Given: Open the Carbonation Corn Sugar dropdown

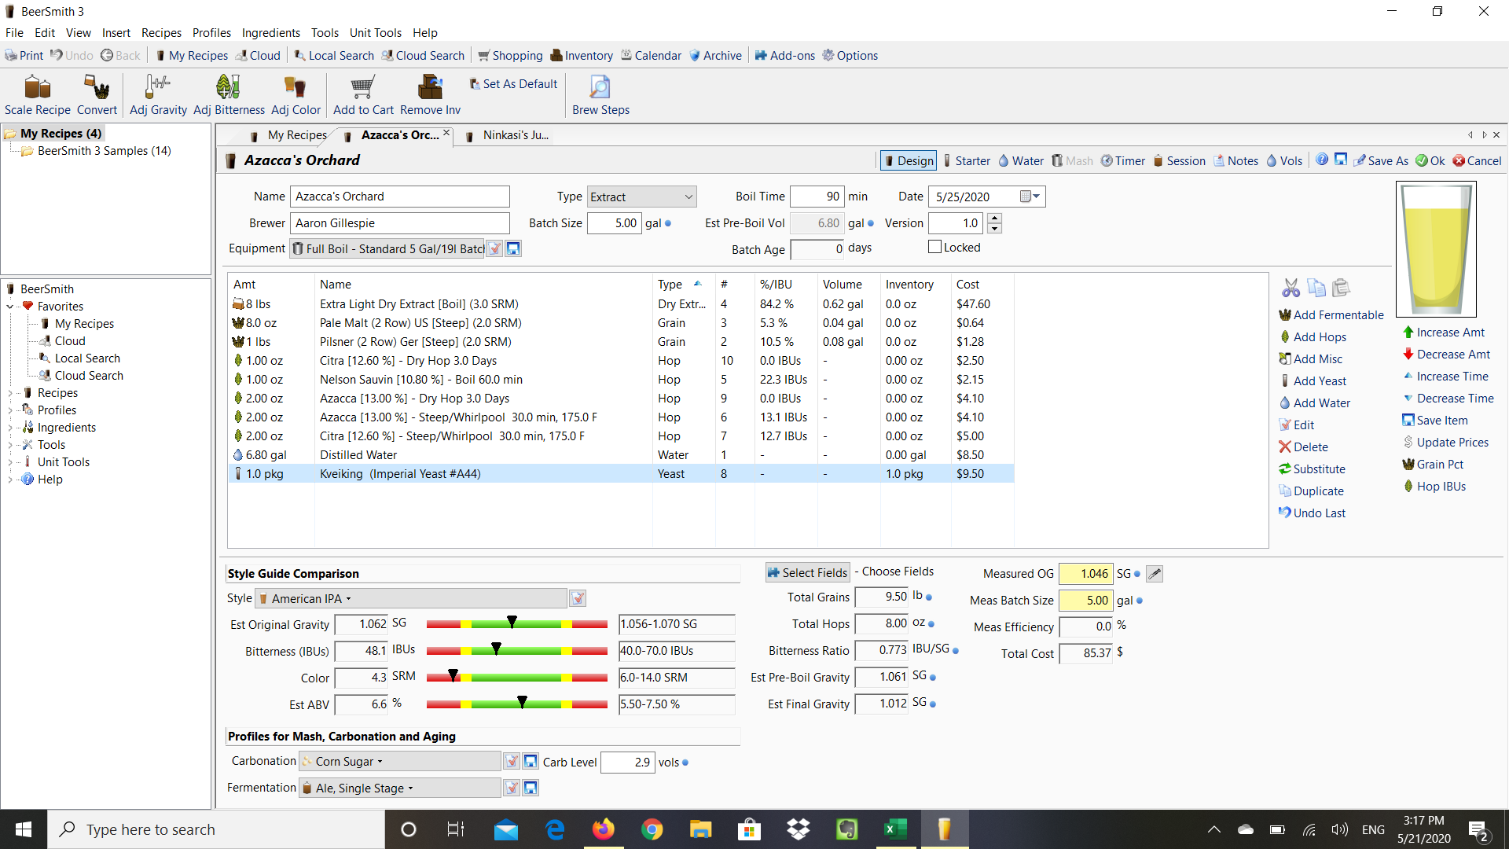Looking at the screenshot, I should pyautogui.click(x=399, y=761).
